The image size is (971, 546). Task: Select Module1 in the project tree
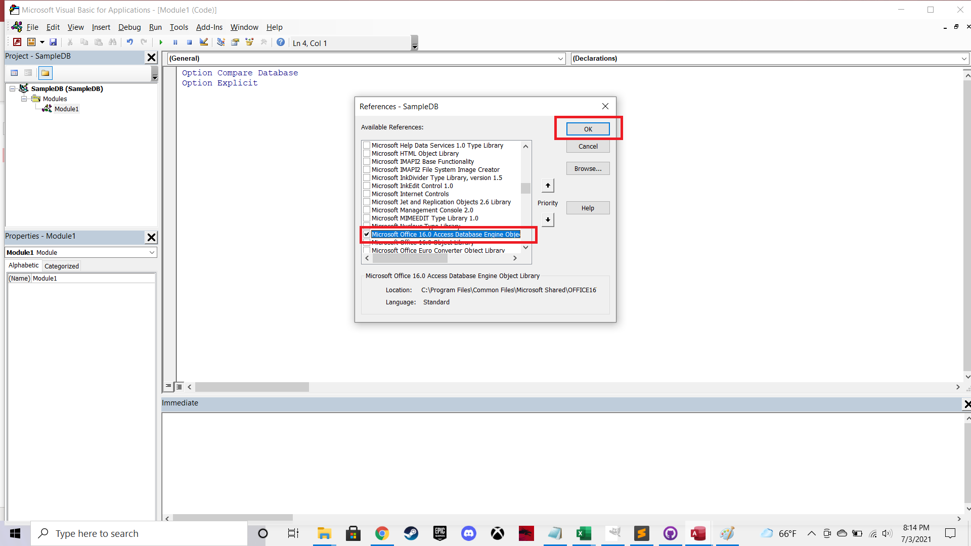66,109
